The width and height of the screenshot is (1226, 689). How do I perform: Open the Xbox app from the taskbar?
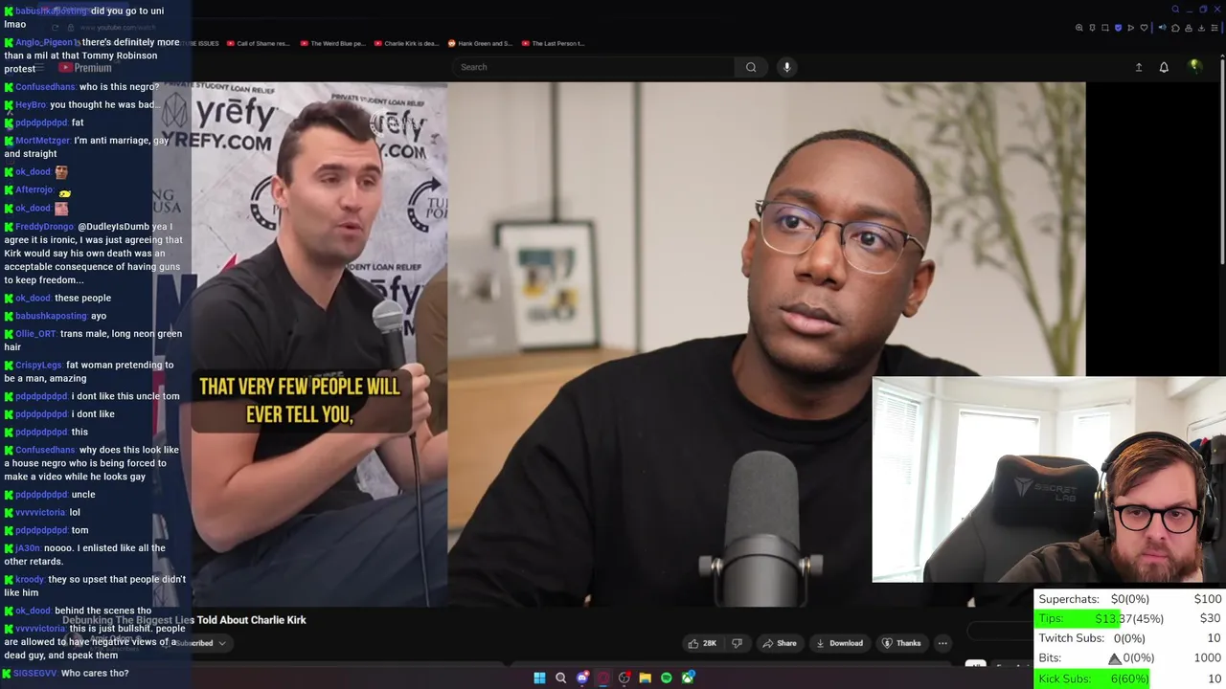tap(688, 678)
